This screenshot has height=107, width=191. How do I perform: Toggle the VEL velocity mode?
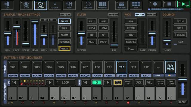150,83
